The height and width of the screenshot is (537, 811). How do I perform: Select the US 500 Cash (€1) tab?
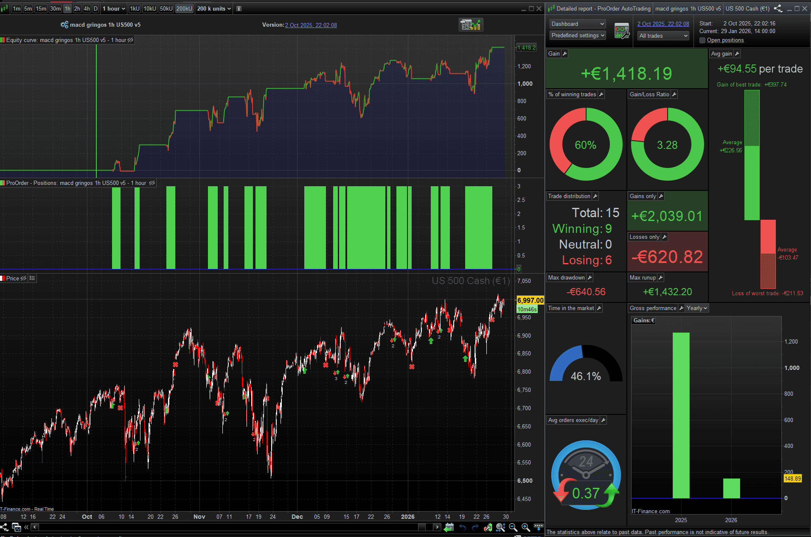(x=747, y=8)
